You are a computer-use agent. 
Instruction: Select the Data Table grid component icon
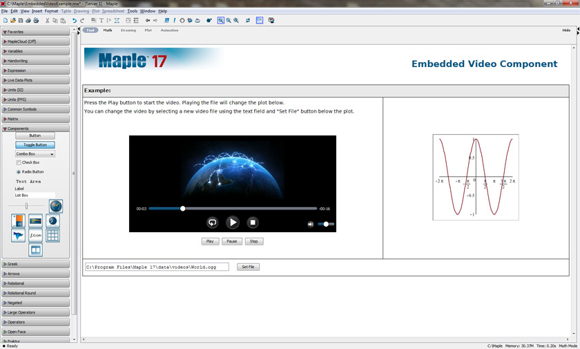(53, 236)
